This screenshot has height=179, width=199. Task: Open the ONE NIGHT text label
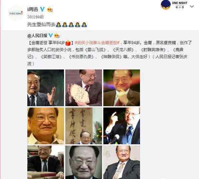pyautogui.click(x=180, y=3)
